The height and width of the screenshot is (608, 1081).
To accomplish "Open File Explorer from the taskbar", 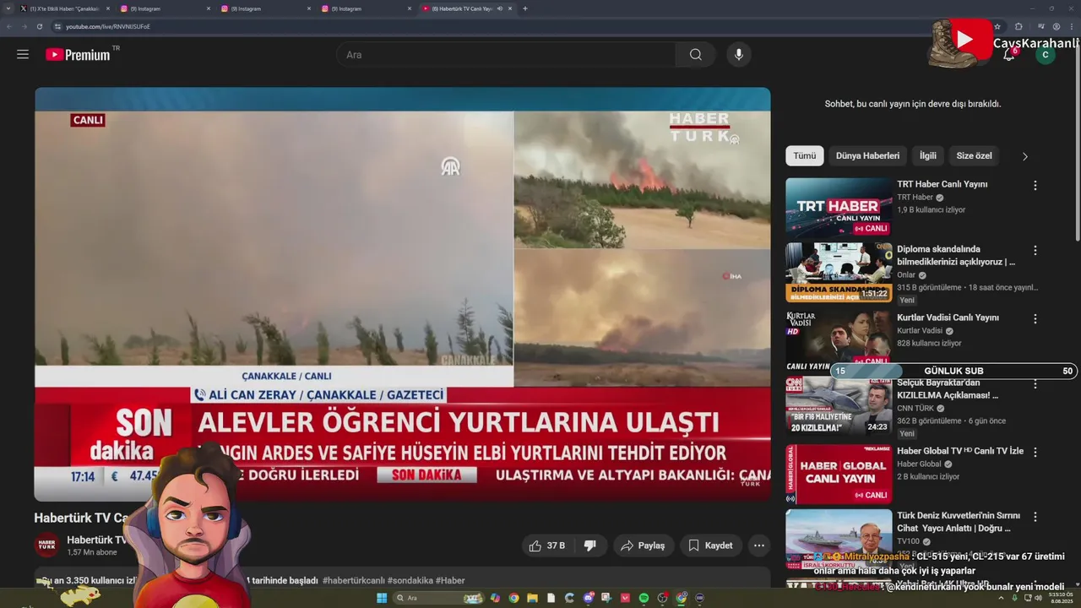I will pyautogui.click(x=533, y=598).
